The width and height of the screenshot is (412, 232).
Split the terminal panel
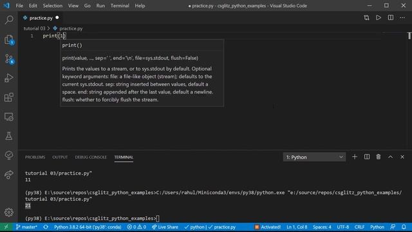point(367,157)
